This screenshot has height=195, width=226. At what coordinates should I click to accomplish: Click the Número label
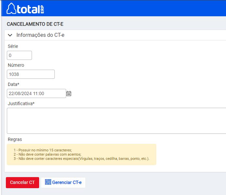coord(16,65)
